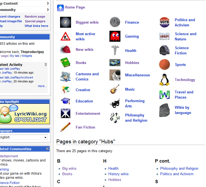Click the galaxy icon for Biggest wikis

coord(65,22)
